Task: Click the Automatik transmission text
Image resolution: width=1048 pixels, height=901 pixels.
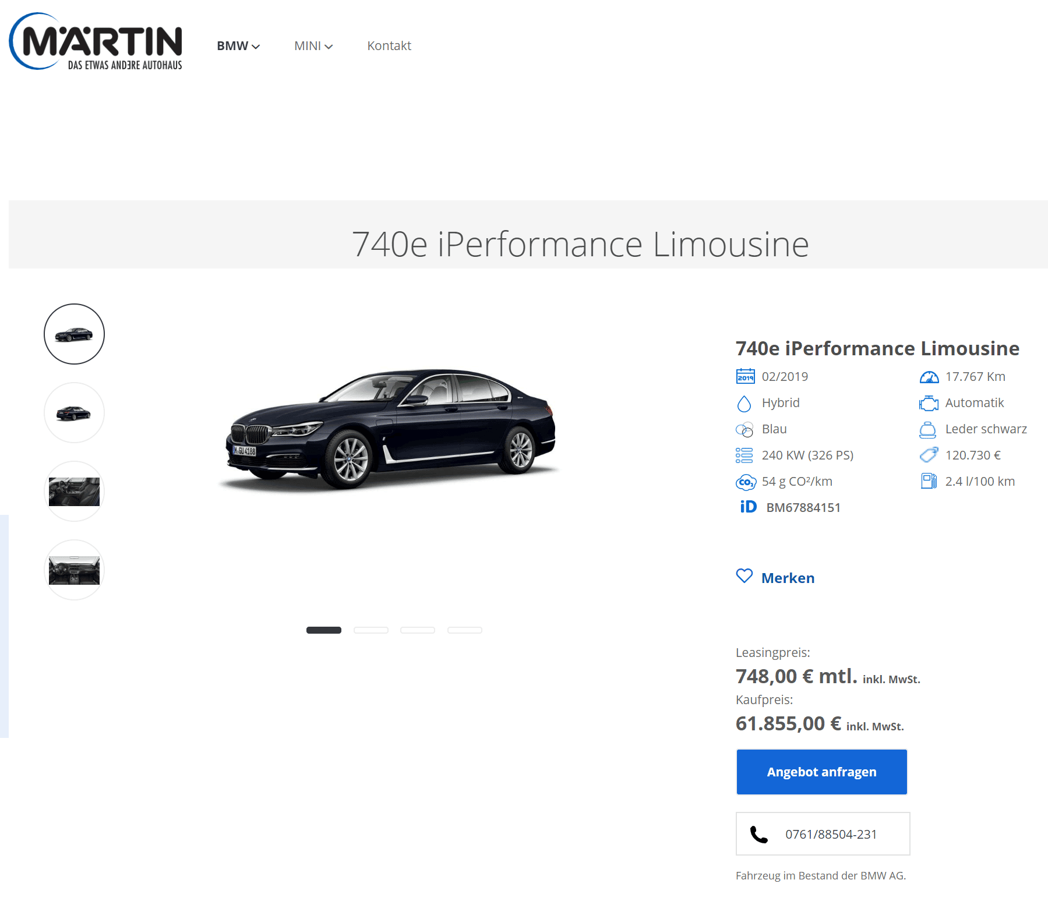Action: point(975,403)
